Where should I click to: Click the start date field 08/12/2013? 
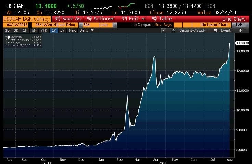[x=15, y=25]
